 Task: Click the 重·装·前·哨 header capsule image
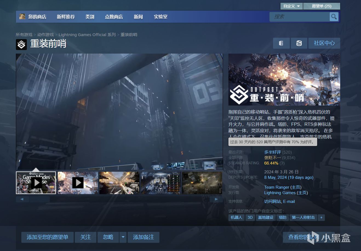coord(284,80)
